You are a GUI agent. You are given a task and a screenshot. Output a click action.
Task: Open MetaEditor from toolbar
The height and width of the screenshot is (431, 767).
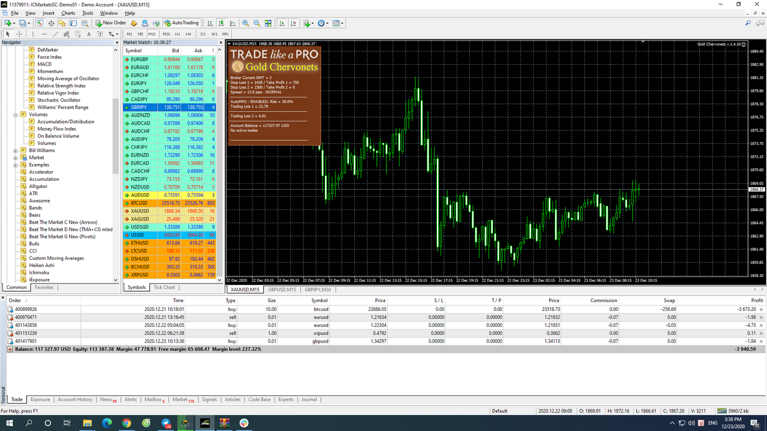click(134, 23)
